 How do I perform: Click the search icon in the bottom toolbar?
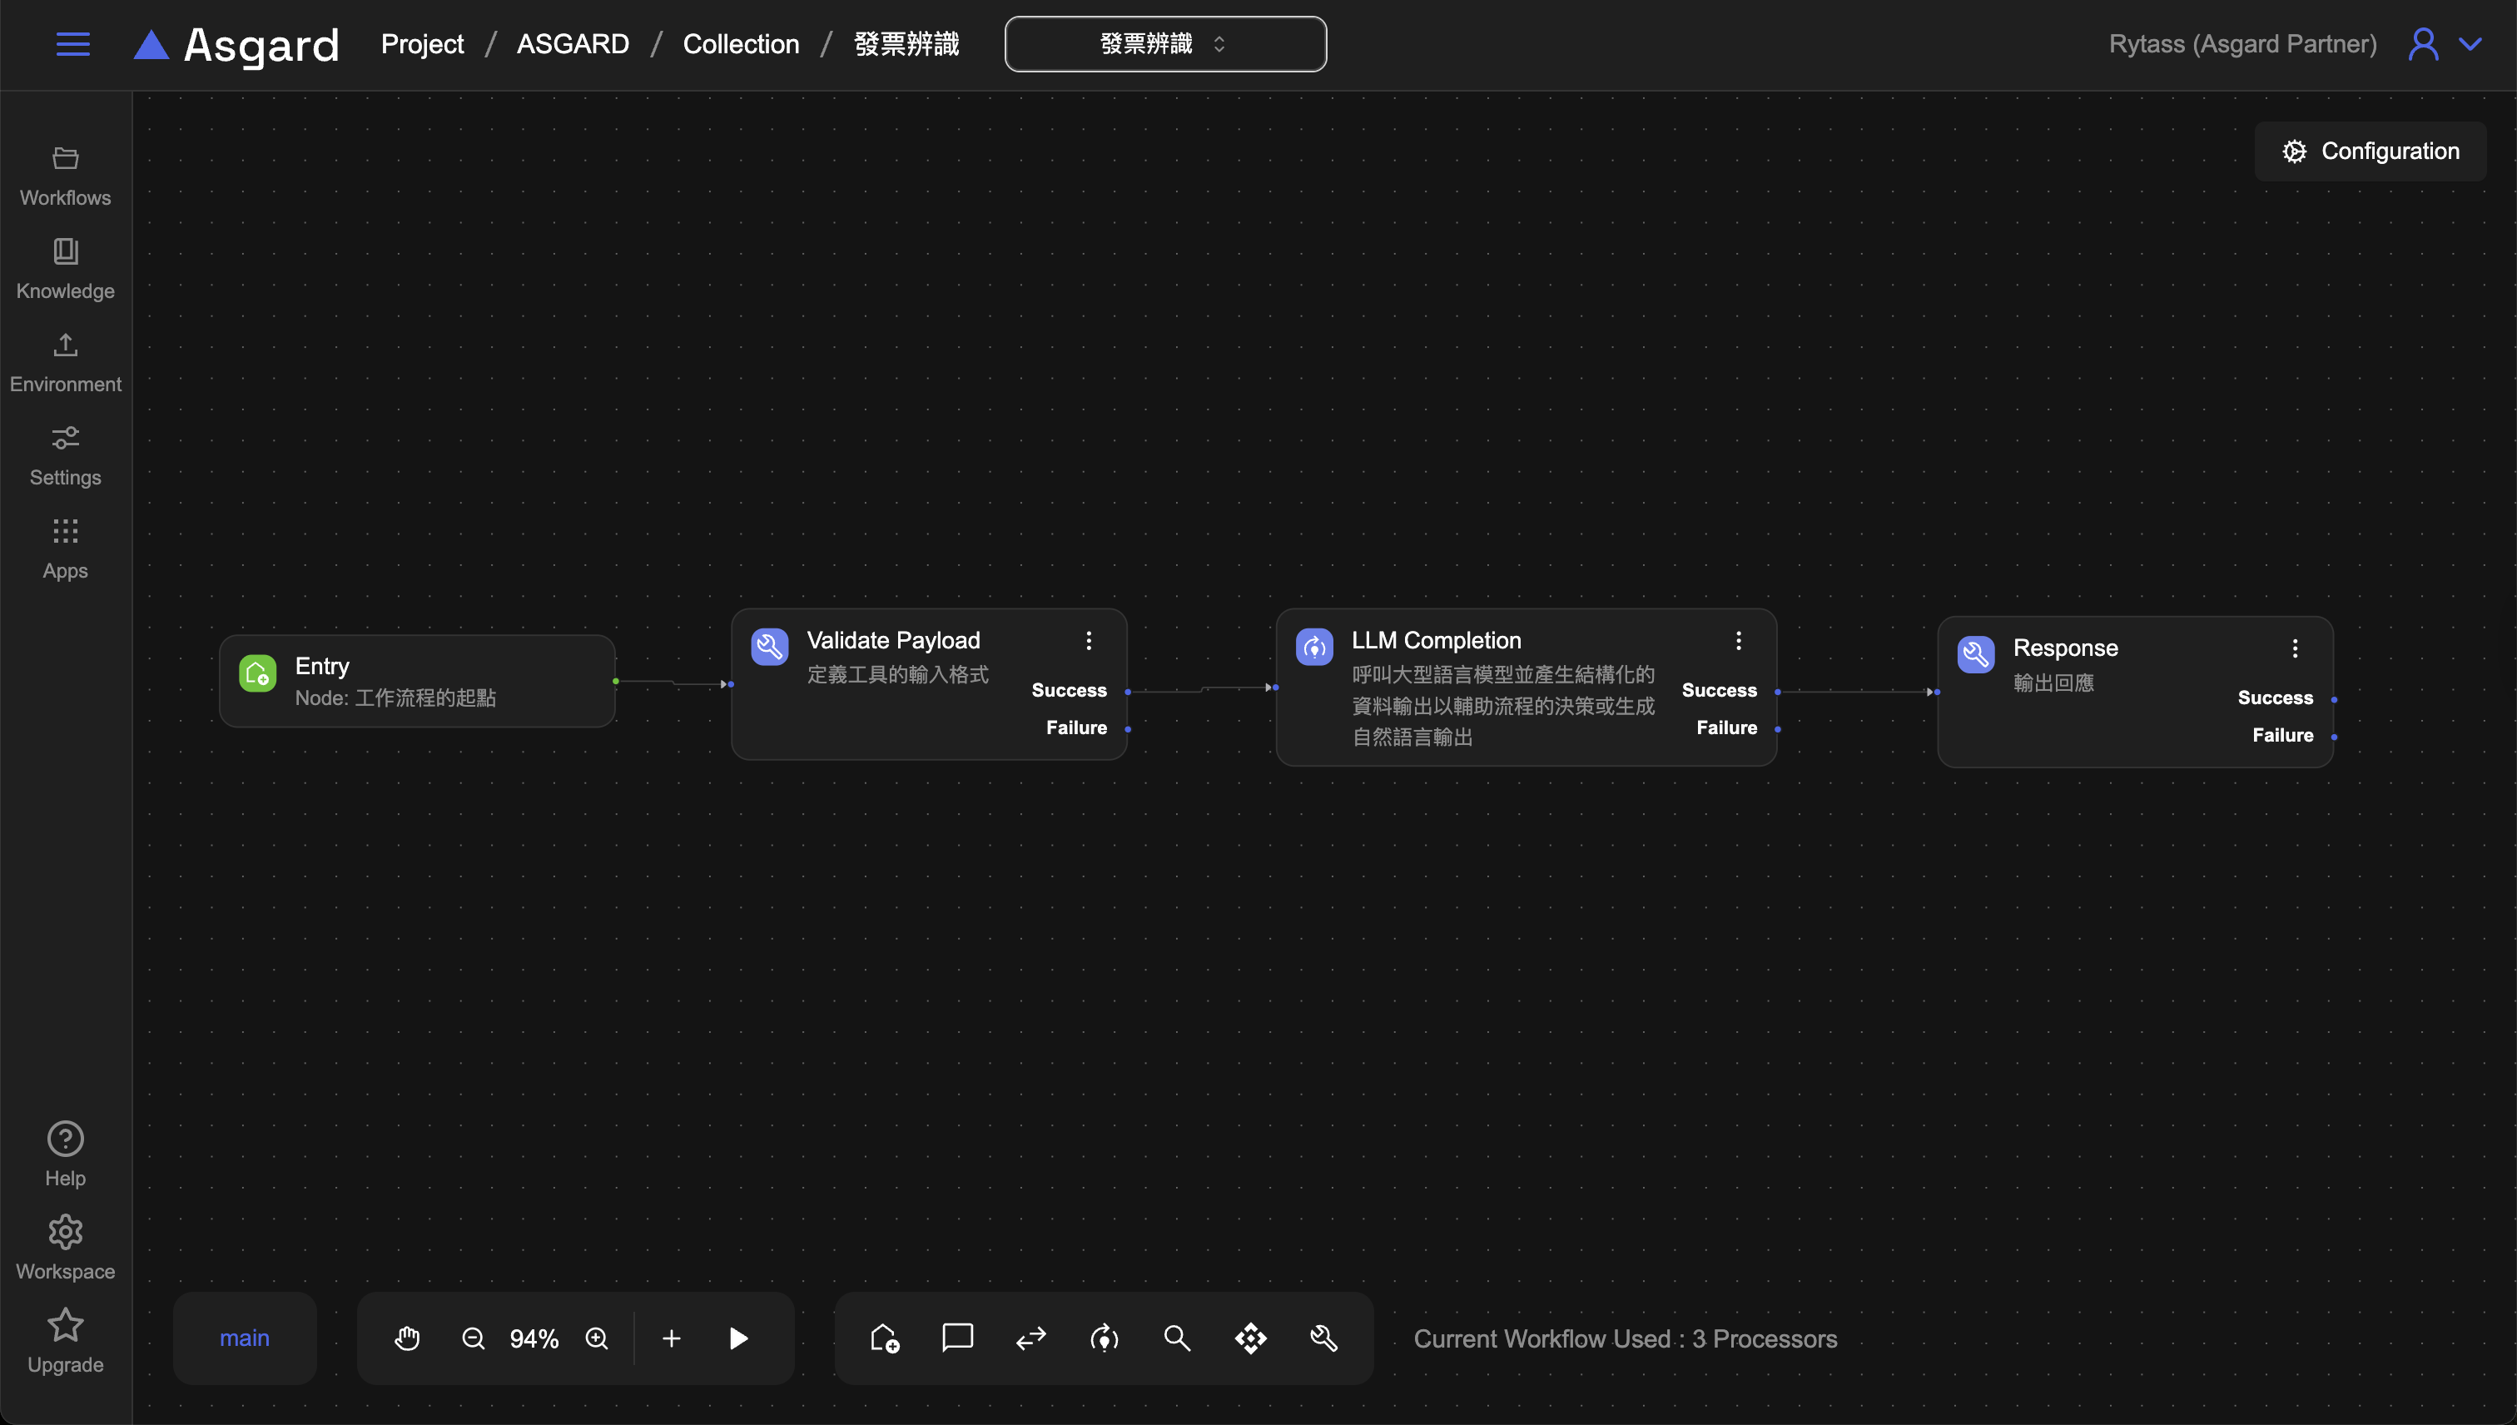pos(1177,1338)
